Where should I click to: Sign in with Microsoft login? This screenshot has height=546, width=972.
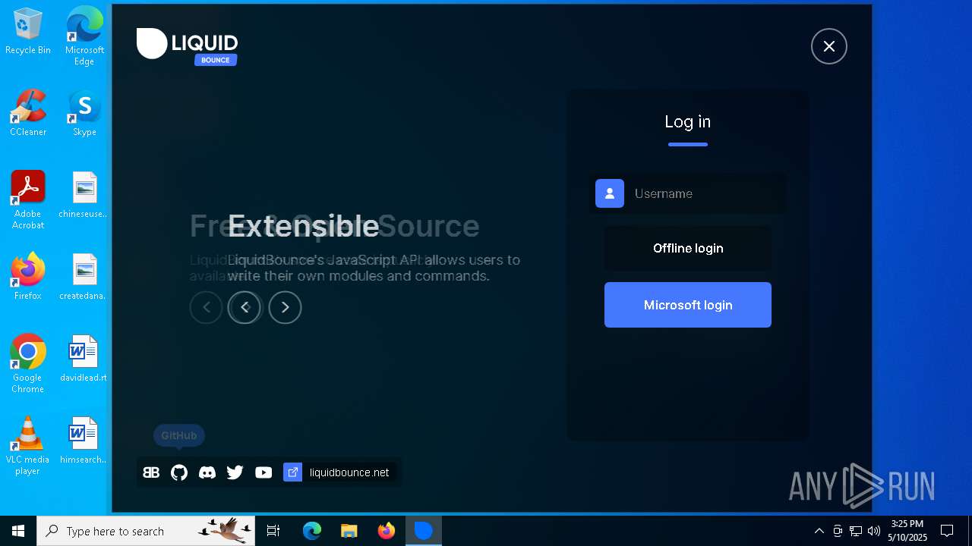pyautogui.click(x=688, y=305)
